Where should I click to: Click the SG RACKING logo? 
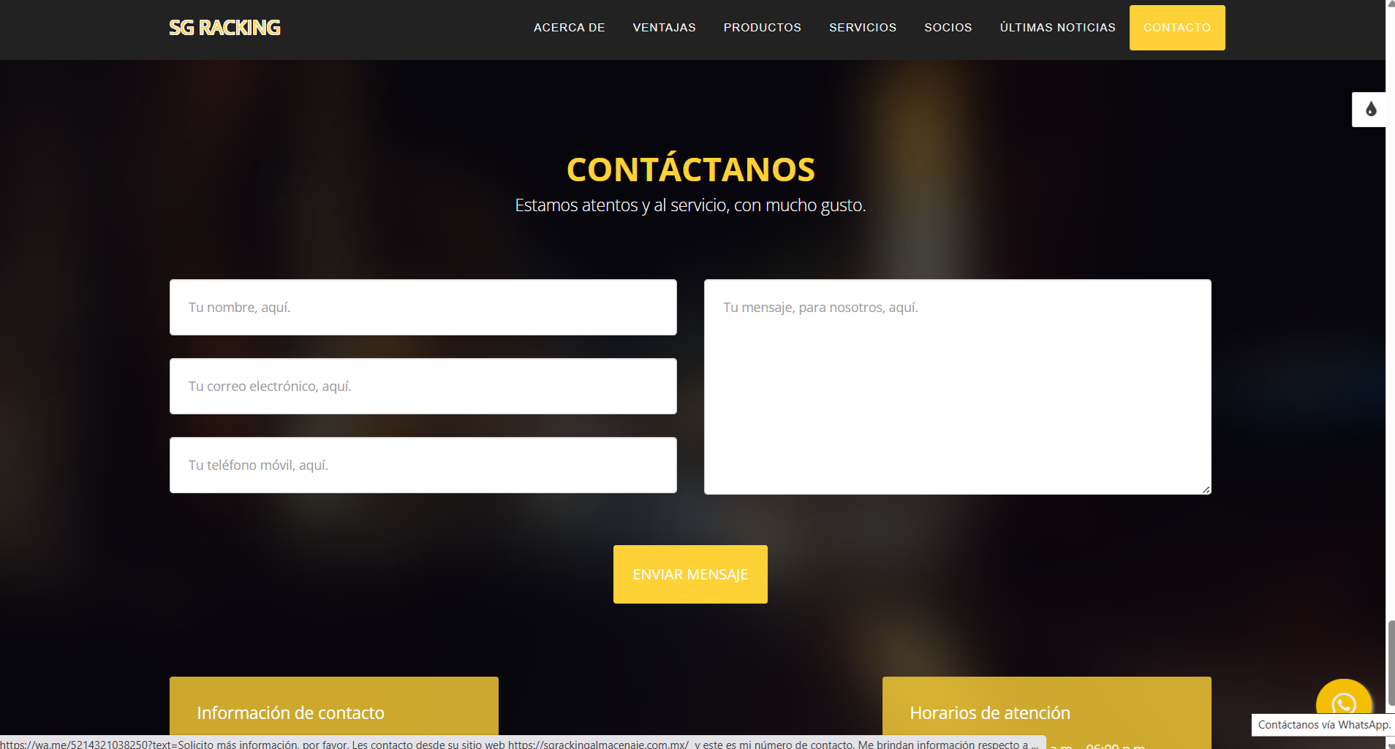pyautogui.click(x=224, y=28)
